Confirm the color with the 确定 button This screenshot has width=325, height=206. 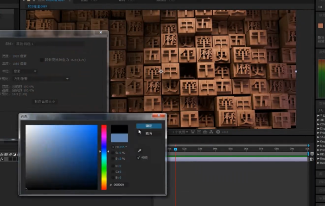point(149,126)
